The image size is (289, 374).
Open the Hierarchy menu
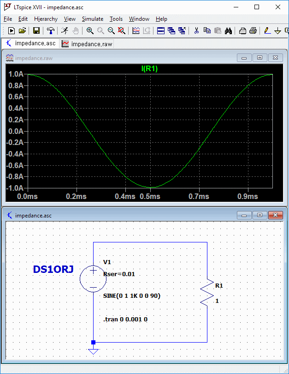(x=46, y=19)
